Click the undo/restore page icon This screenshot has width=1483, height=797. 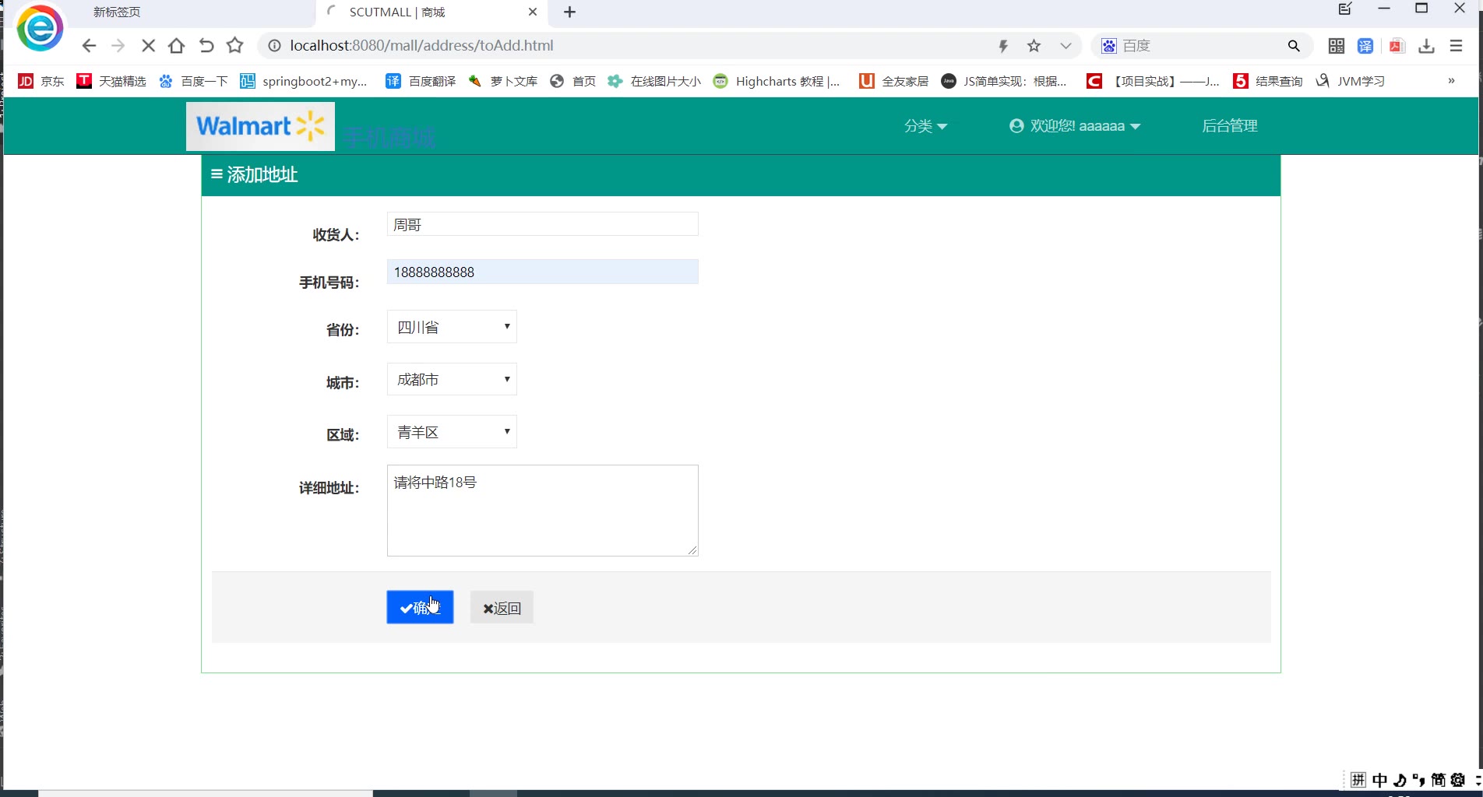[x=206, y=46]
